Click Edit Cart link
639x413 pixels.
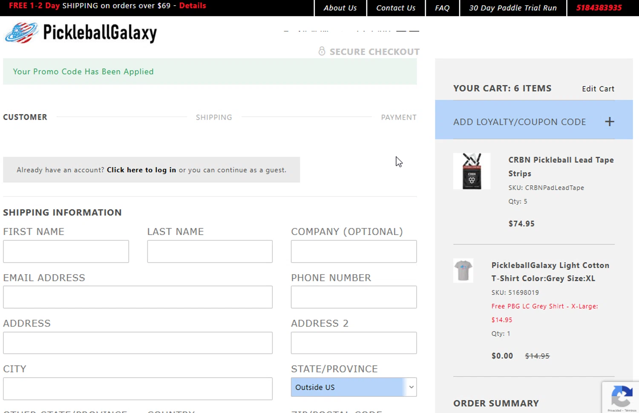[598, 89]
